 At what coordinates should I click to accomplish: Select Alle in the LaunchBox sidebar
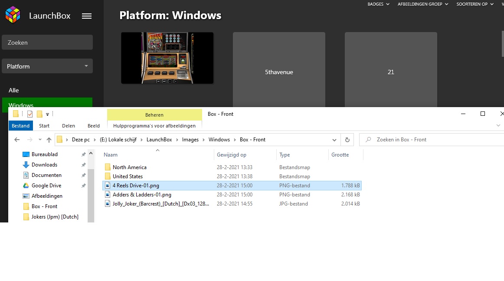(13, 90)
